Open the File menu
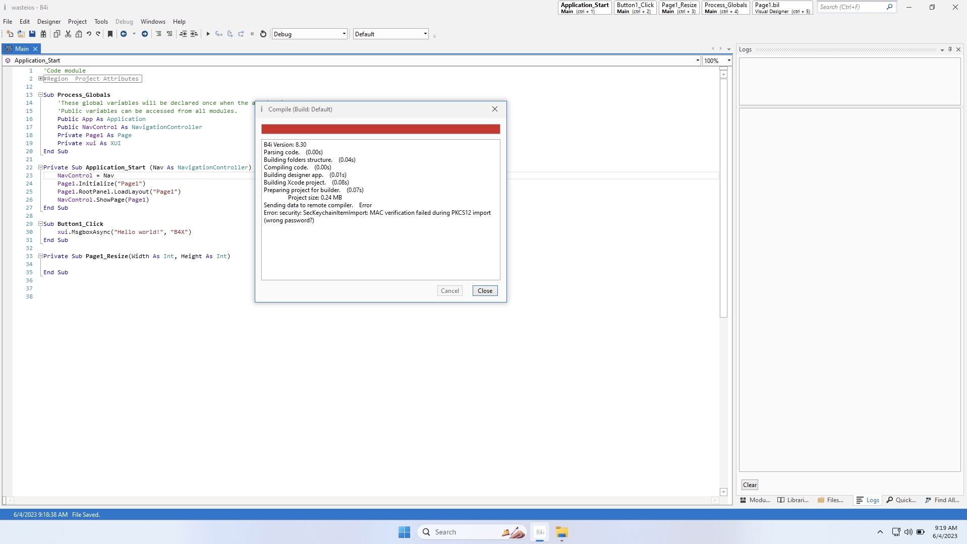 click(x=8, y=22)
